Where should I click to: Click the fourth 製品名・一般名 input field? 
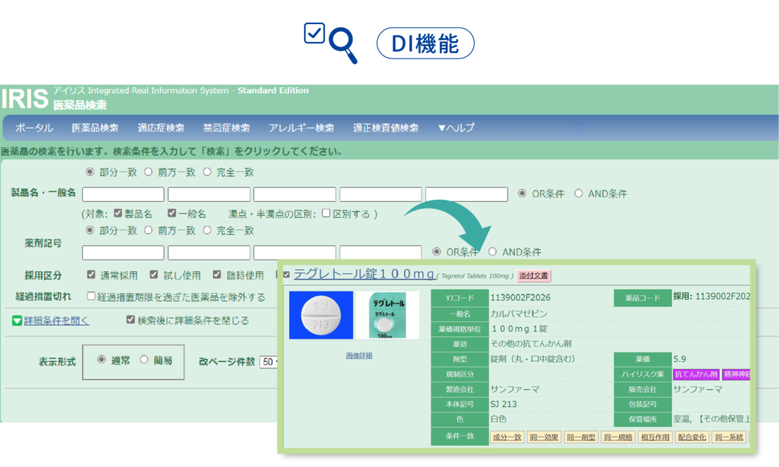pos(380,194)
